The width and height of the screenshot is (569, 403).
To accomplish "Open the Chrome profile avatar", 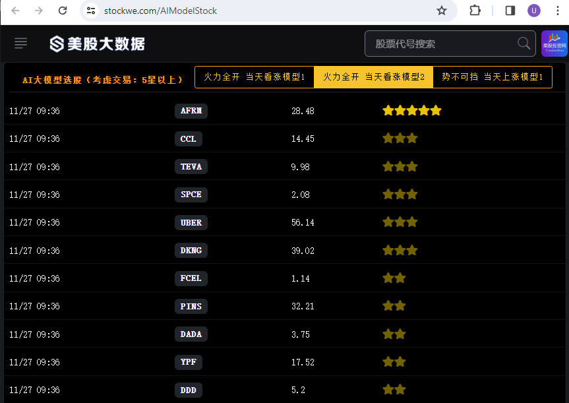I will 534,11.
